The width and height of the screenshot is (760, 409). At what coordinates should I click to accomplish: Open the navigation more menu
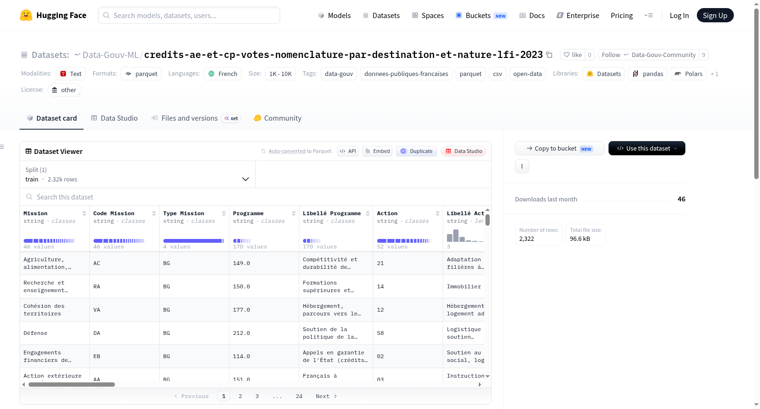click(x=648, y=15)
